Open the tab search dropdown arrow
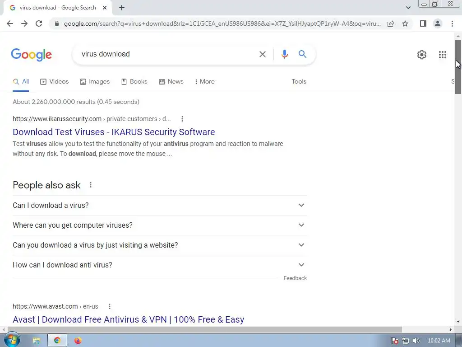The image size is (462, 347). [408, 8]
